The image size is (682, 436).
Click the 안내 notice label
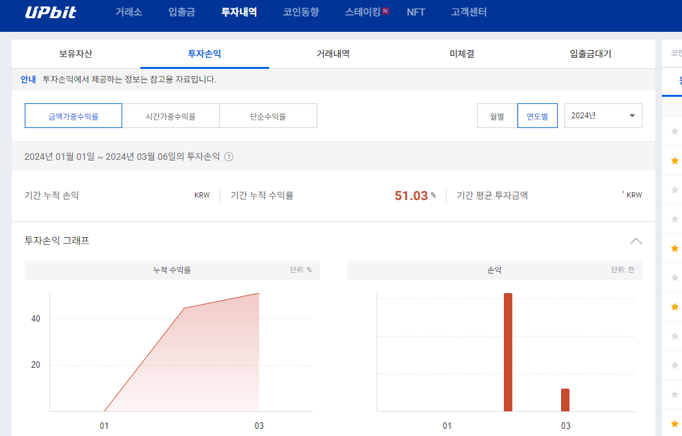[28, 79]
